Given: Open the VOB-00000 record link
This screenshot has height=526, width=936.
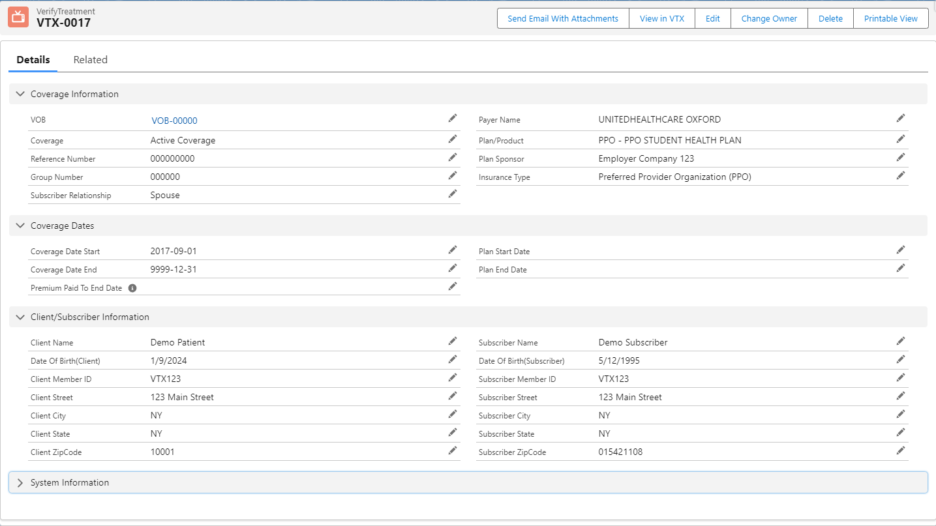Looking at the screenshot, I should pos(174,121).
